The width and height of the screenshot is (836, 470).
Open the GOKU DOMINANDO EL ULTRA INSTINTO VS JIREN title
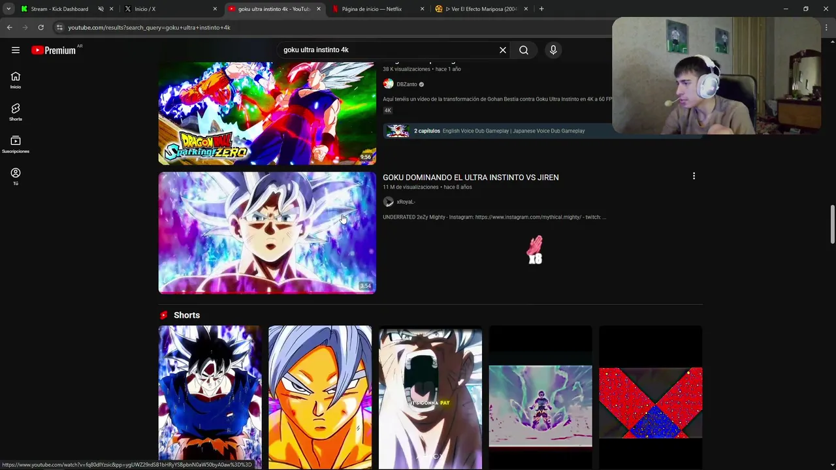(x=470, y=178)
